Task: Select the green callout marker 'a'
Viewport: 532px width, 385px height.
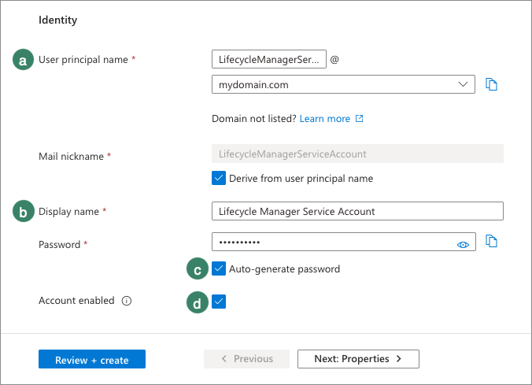Action: (x=24, y=60)
